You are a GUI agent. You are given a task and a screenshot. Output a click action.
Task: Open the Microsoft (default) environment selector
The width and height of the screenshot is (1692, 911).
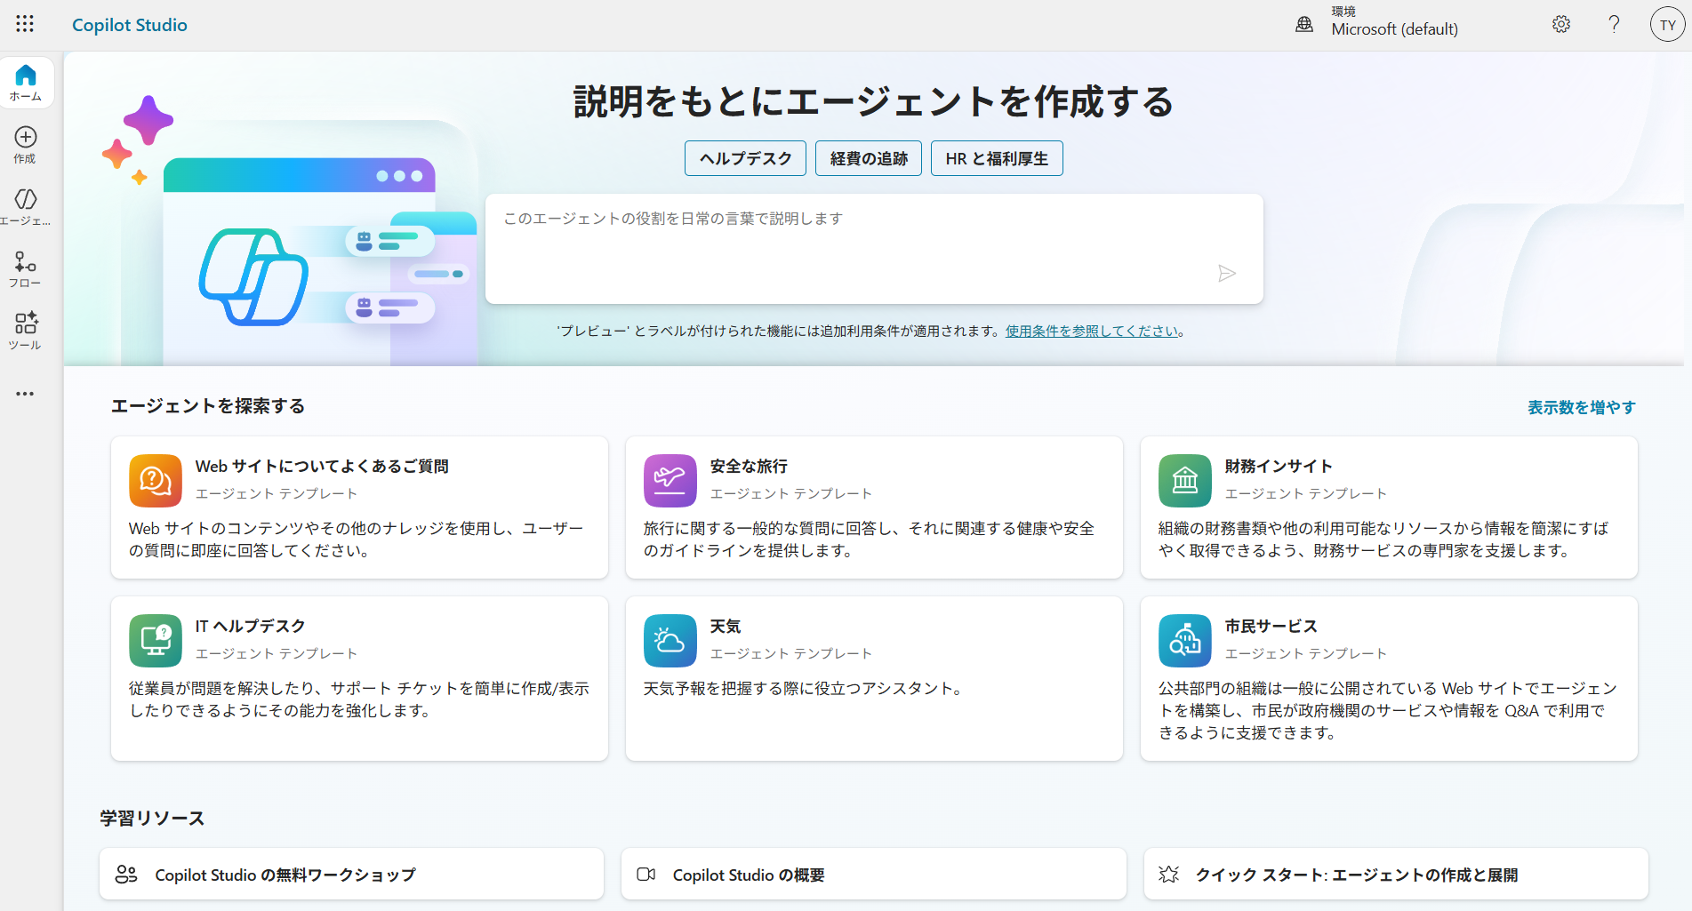tap(1394, 23)
